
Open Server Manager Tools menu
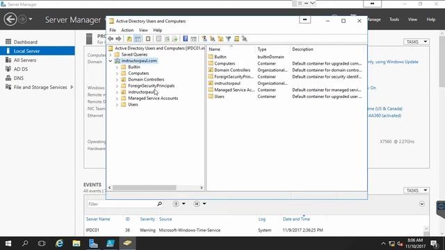[x=394, y=19]
